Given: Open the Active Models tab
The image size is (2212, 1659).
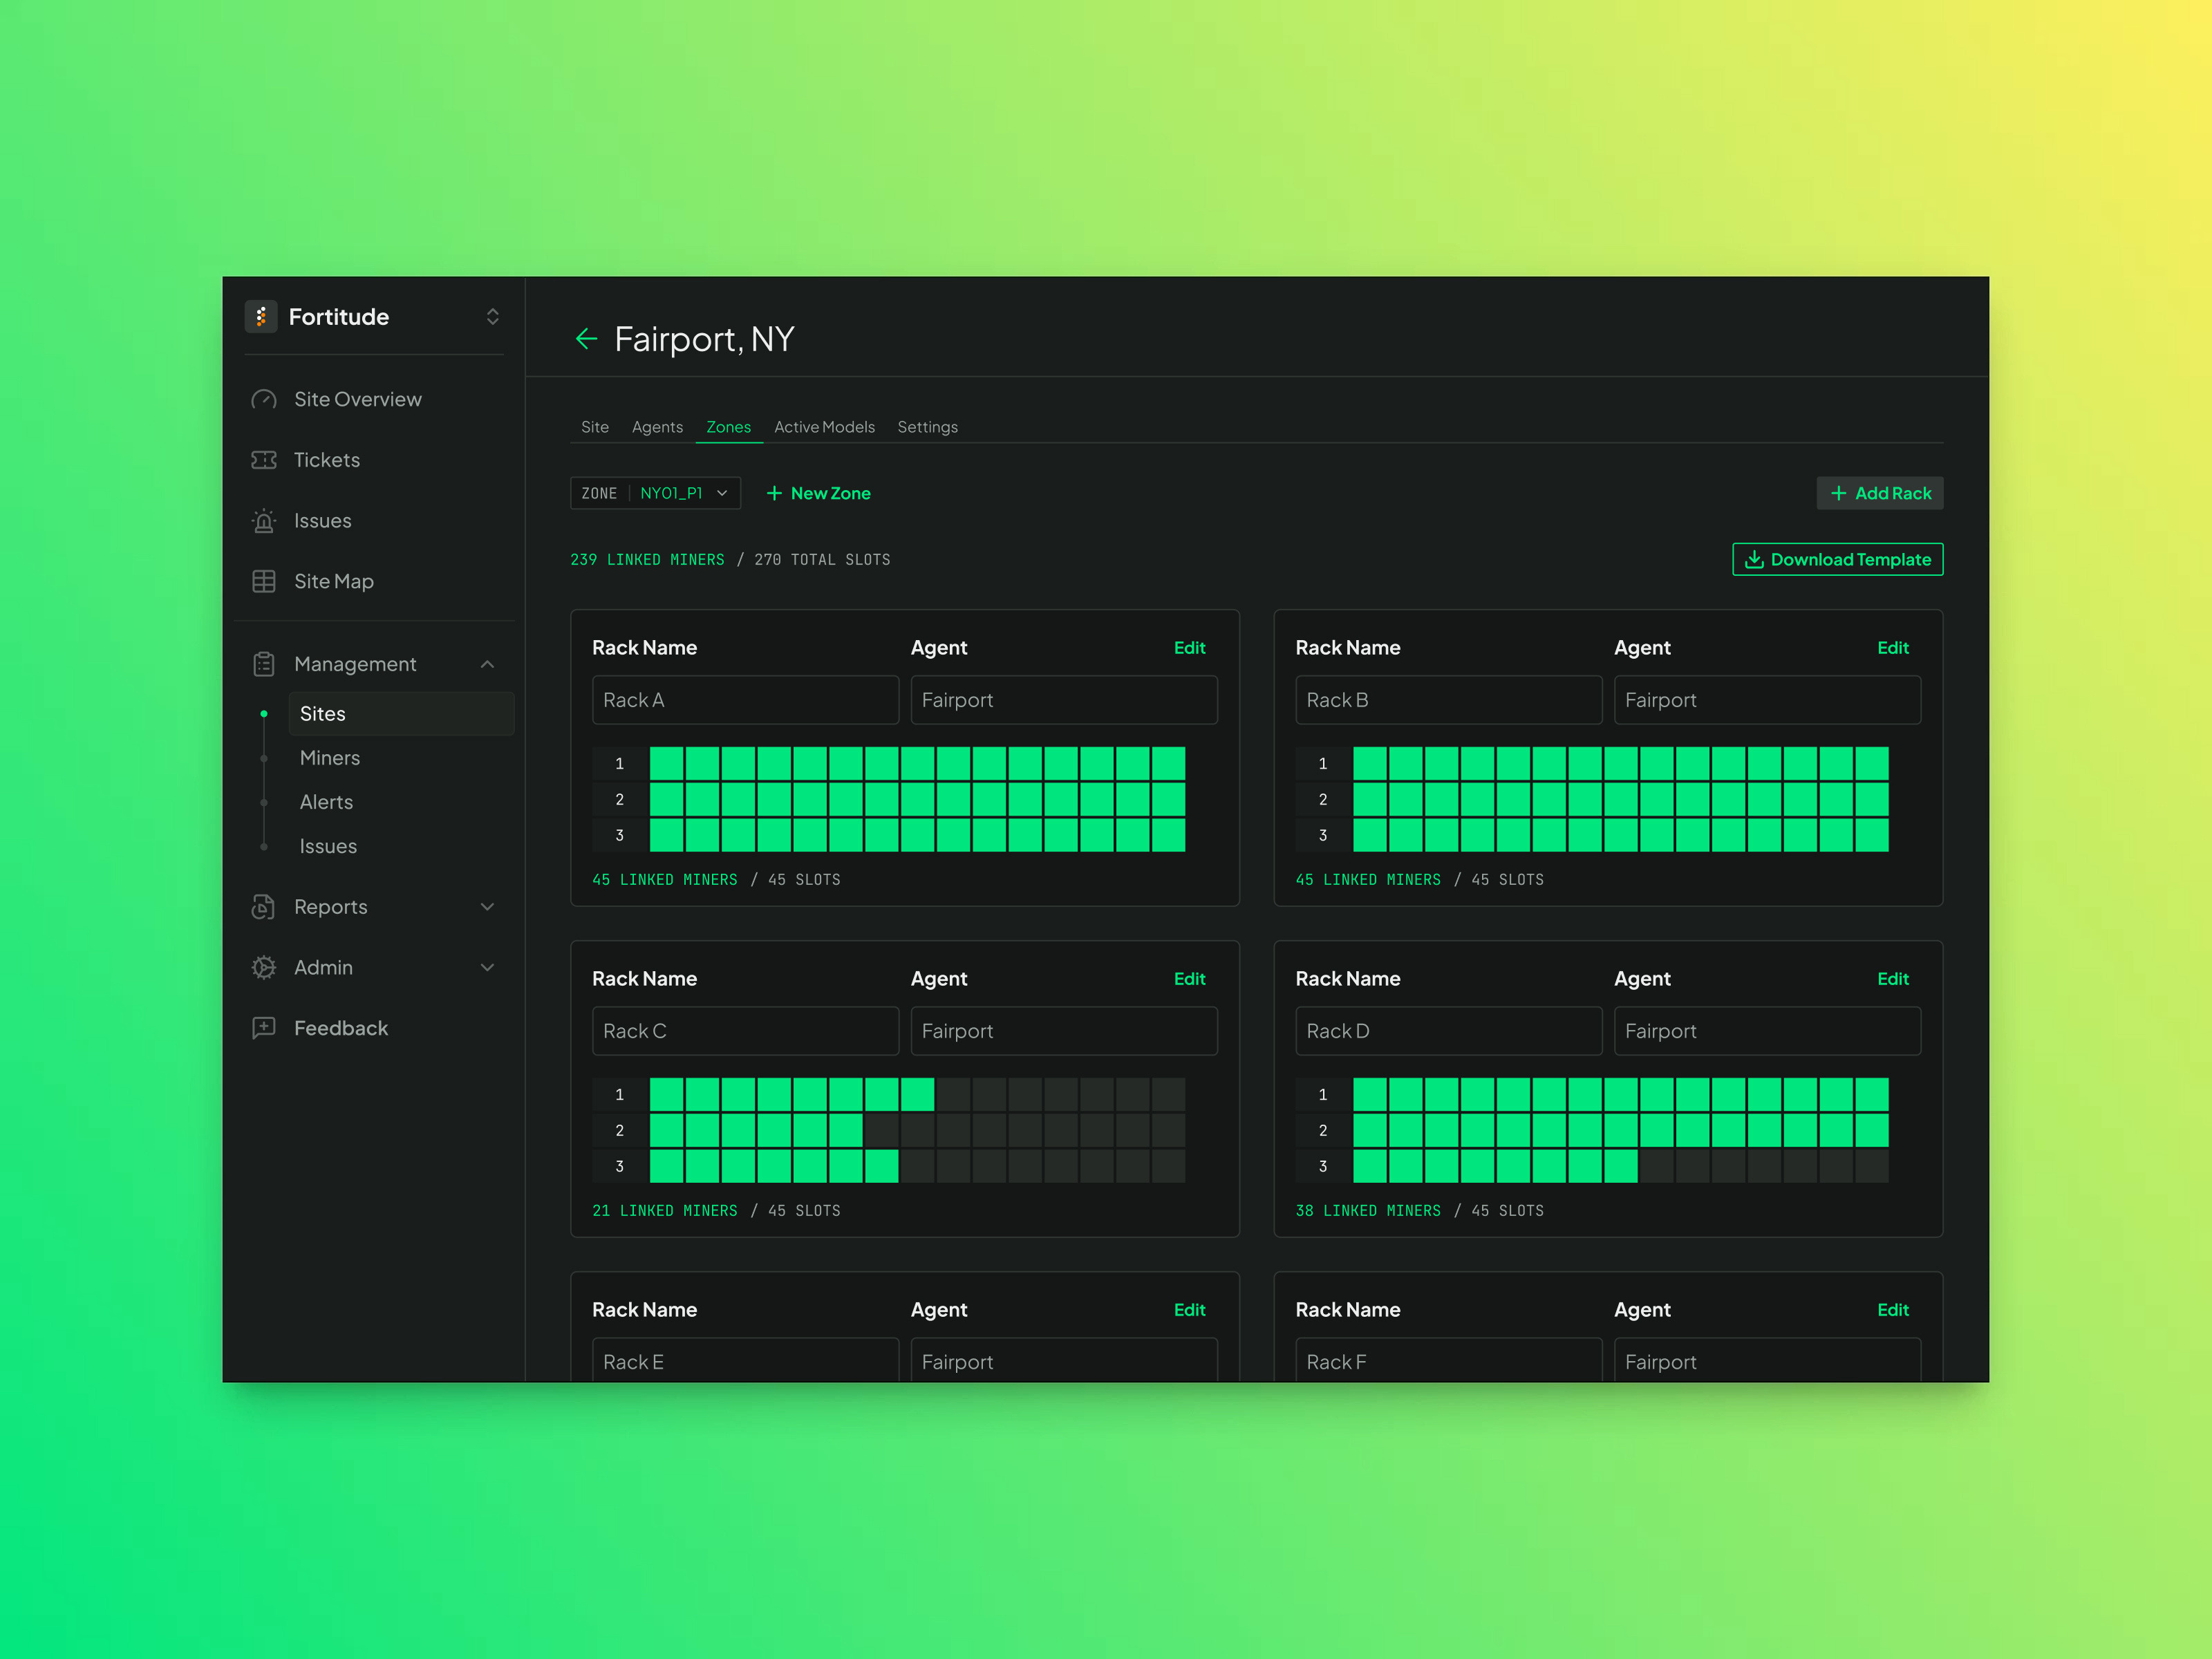Looking at the screenshot, I should [x=825, y=427].
